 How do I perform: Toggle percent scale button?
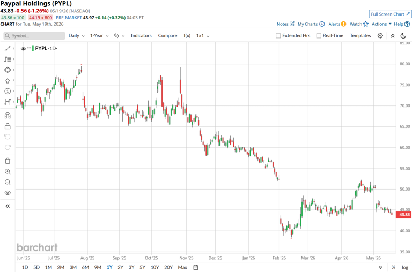pos(393,267)
